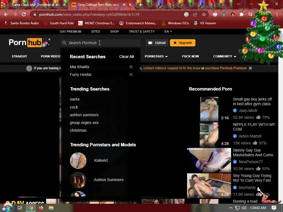
Task: Go back using the browser back arrow
Action: [6, 14]
